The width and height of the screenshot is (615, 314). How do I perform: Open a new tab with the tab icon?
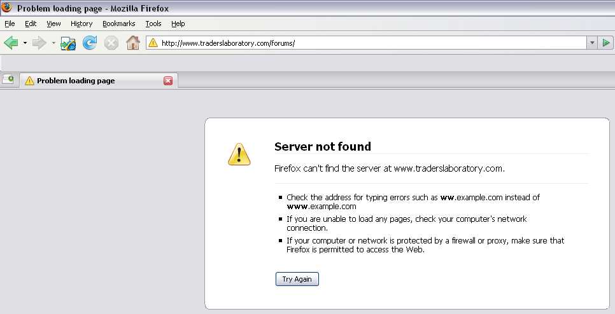[x=8, y=80]
